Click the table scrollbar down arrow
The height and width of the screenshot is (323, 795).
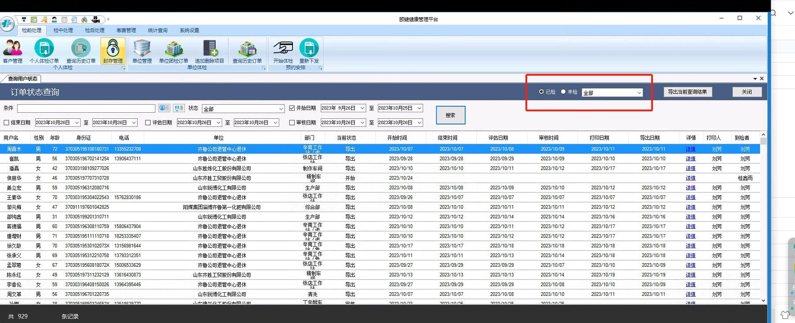(763, 301)
